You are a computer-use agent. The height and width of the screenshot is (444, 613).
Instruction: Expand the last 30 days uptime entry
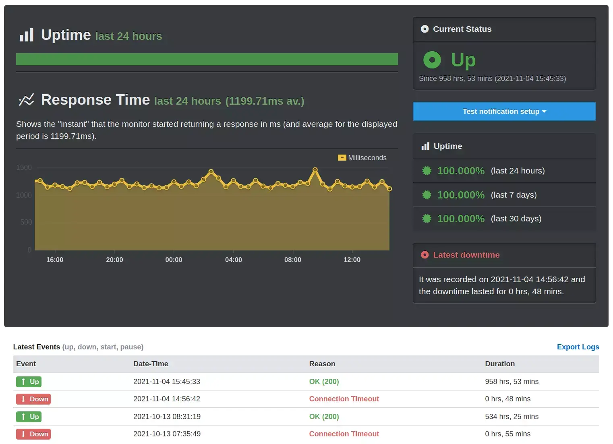[516, 219]
